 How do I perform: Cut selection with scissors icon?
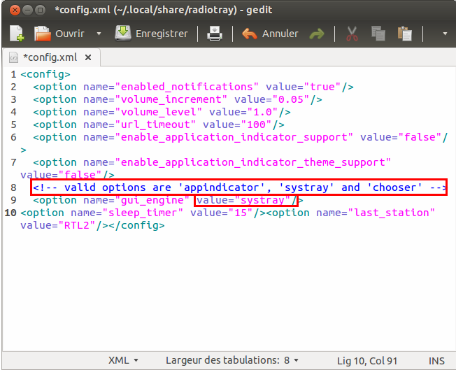352,34
